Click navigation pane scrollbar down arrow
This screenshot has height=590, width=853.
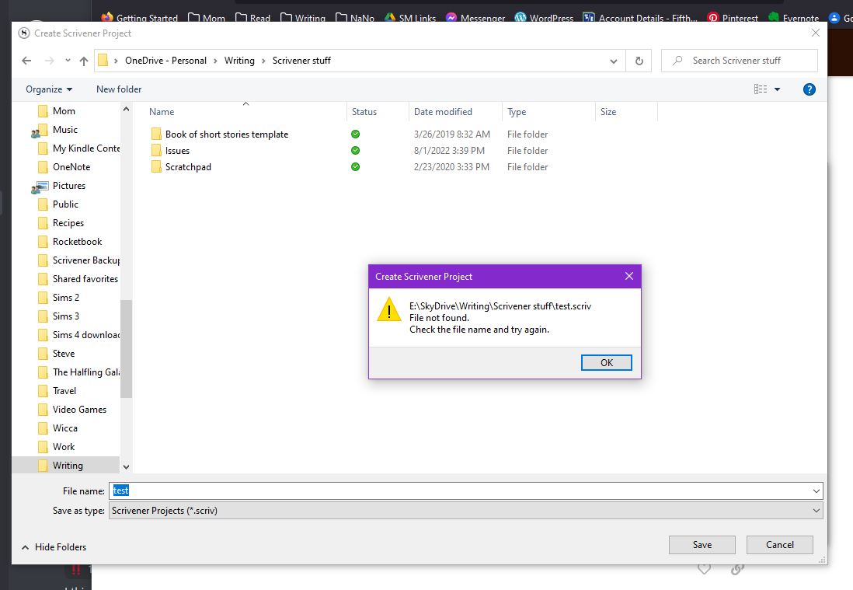pyautogui.click(x=126, y=467)
